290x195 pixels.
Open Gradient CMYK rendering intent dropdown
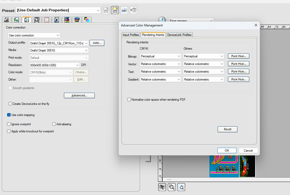(160, 80)
